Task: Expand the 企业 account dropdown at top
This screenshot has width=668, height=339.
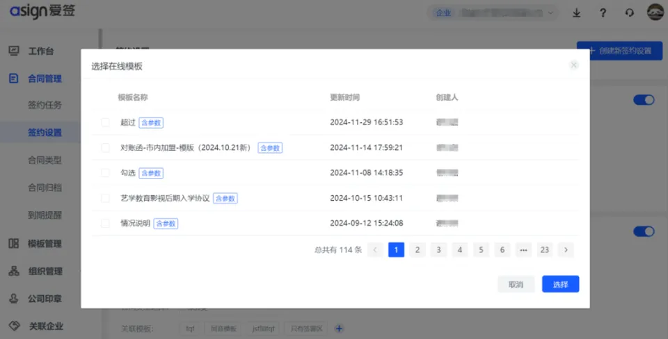Action: (x=493, y=13)
